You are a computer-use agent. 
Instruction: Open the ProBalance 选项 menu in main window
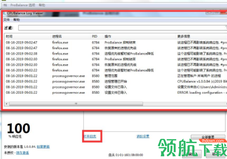(23, 5)
